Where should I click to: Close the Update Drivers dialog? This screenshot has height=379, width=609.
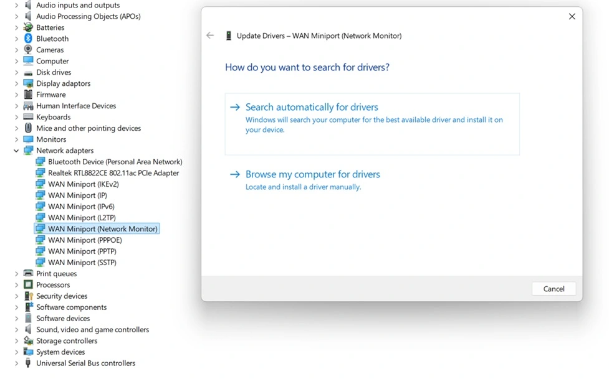click(x=572, y=16)
